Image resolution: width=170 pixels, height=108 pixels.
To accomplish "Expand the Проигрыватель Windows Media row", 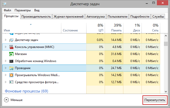I will (x=6, y=75).
